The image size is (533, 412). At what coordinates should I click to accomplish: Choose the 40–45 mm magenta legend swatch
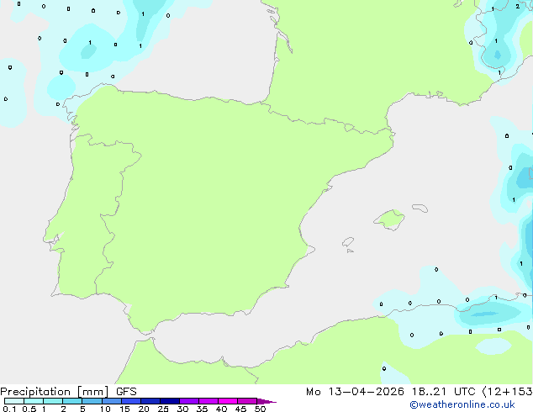[228, 401]
